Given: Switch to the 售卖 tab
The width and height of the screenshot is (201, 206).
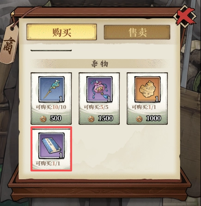Looking at the screenshot, I should 137,32.
